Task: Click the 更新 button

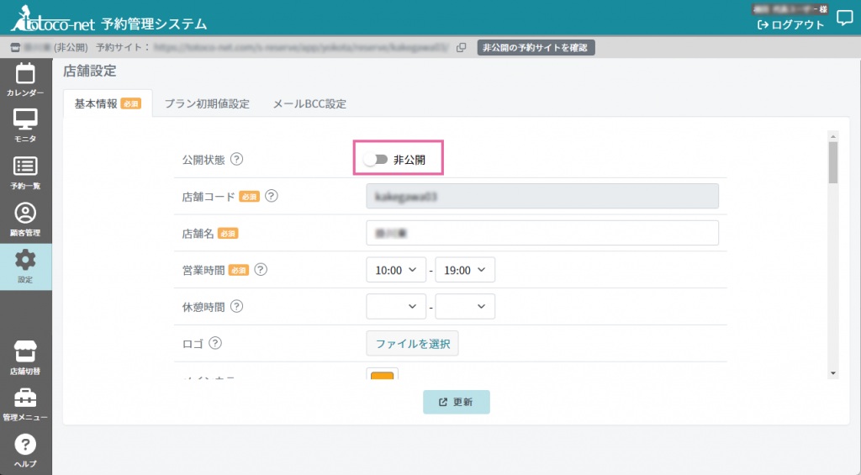Action: [x=457, y=402]
